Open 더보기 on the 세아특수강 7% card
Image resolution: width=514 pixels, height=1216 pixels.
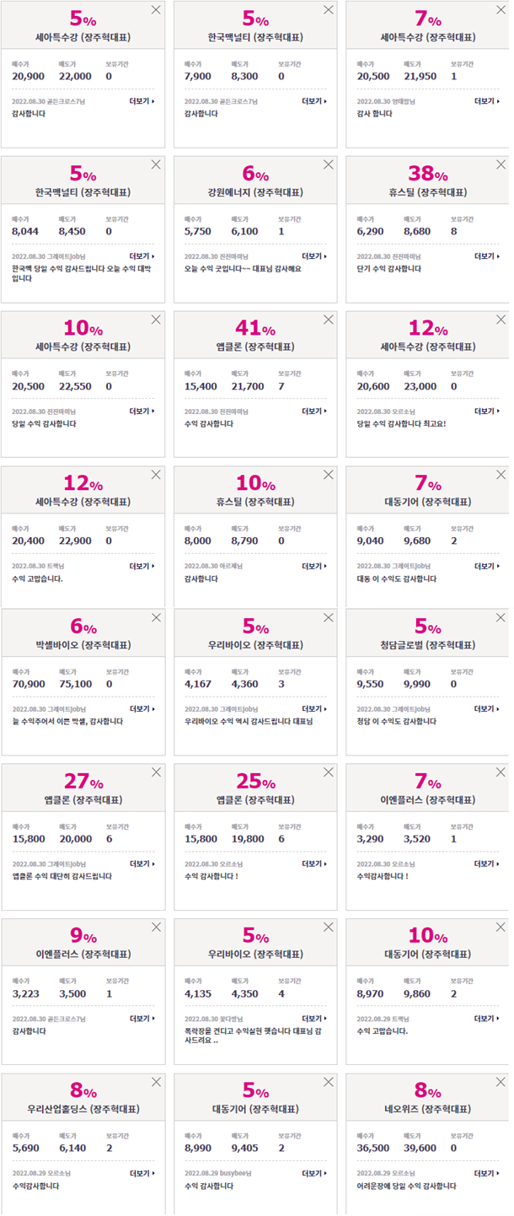point(487,101)
